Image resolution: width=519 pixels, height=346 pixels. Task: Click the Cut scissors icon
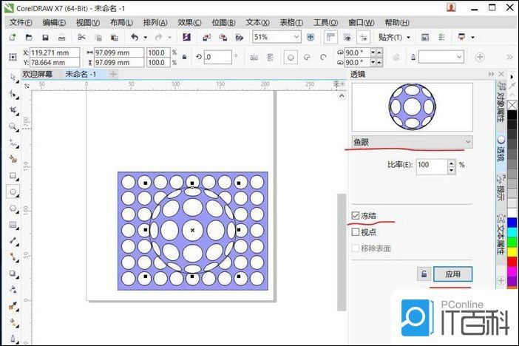(81, 37)
